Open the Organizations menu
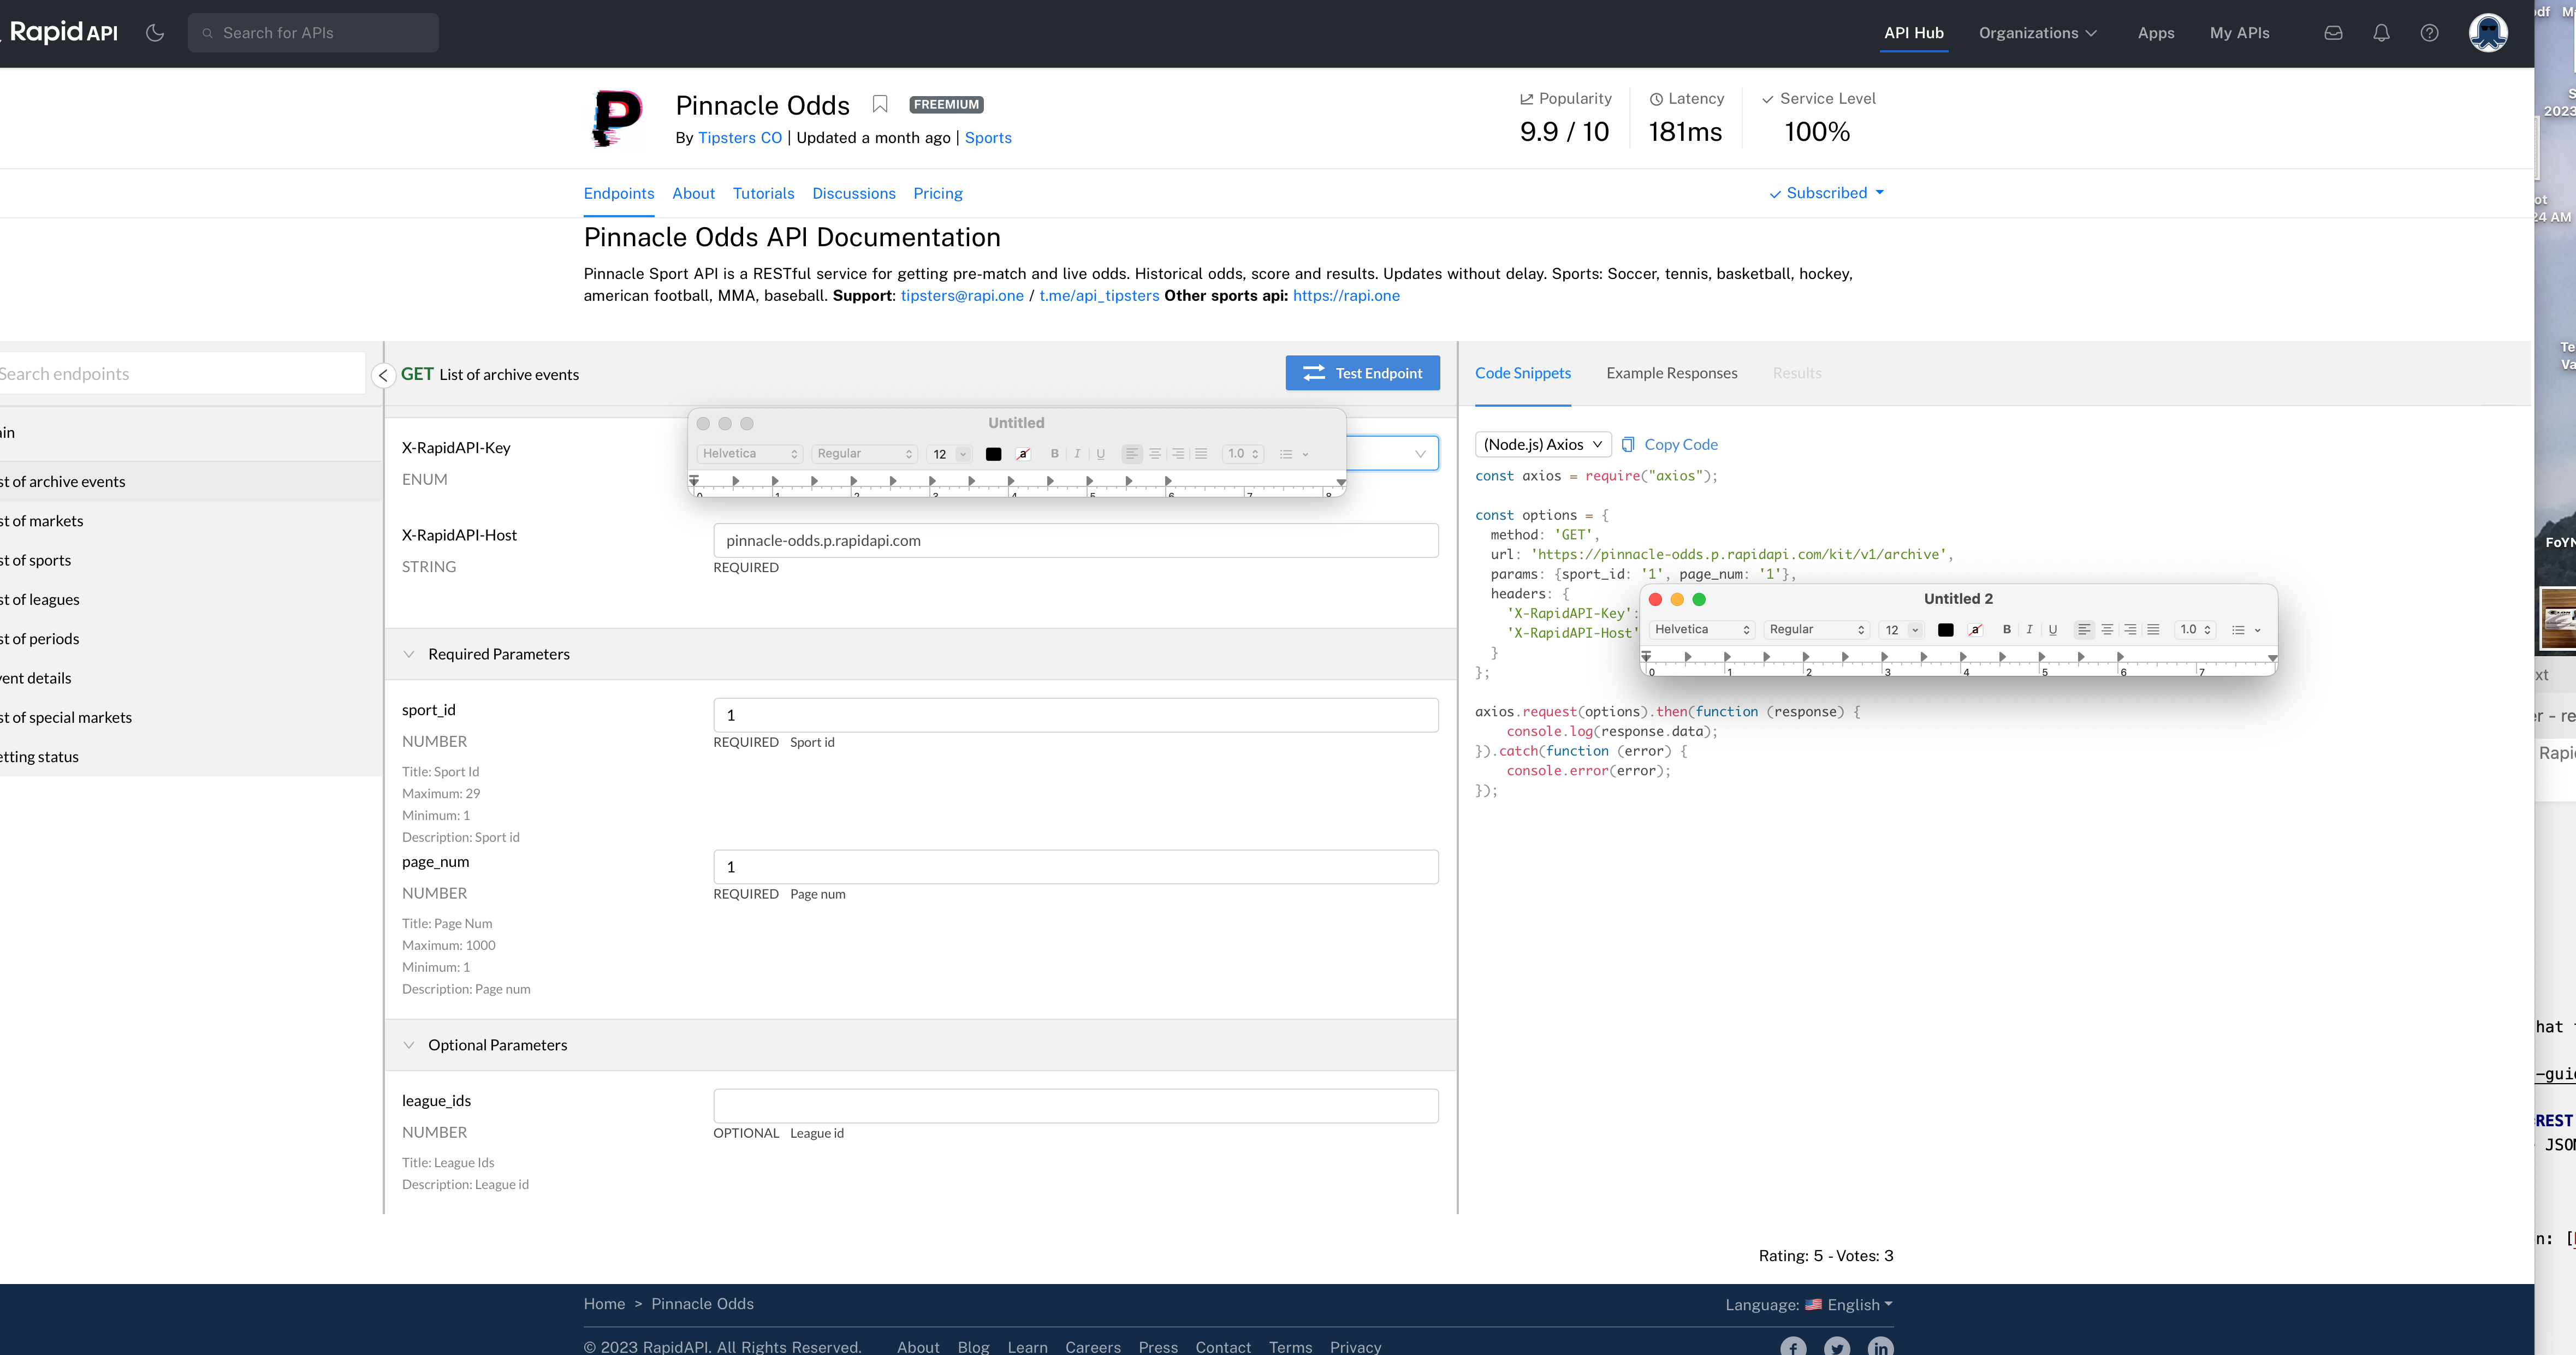 [x=2037, y=33]
